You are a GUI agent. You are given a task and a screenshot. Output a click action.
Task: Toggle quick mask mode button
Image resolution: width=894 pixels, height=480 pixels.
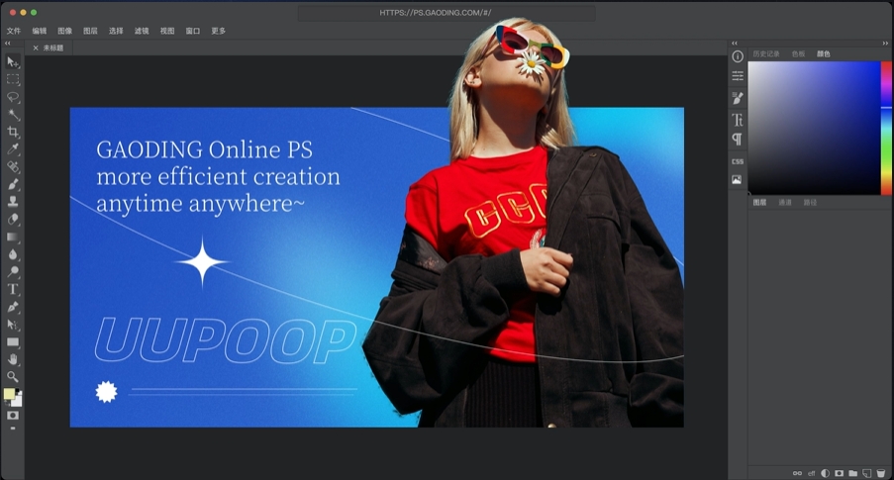[13, 416]
